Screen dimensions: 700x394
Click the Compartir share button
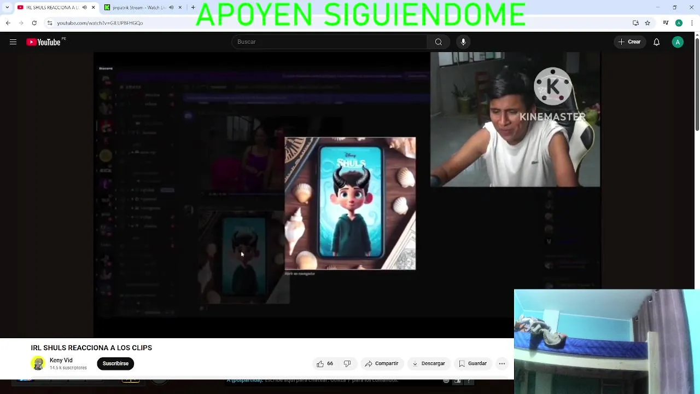[382, 363]
